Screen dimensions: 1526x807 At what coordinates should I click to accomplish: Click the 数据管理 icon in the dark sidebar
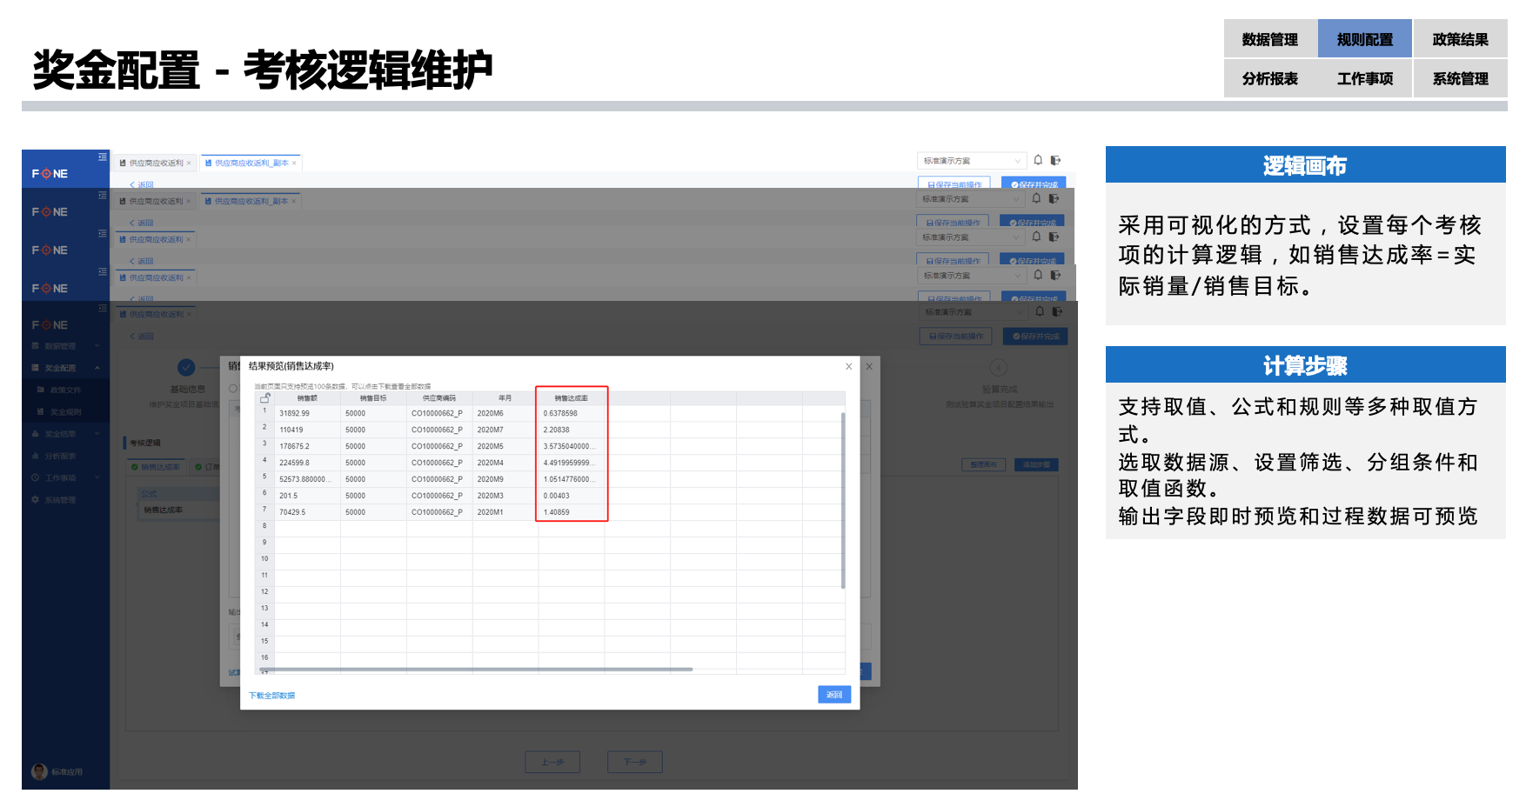(36, 346)
